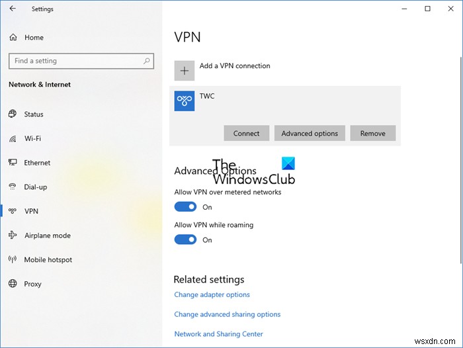Click the Wi-Fi signal icon

click(13, 138)
